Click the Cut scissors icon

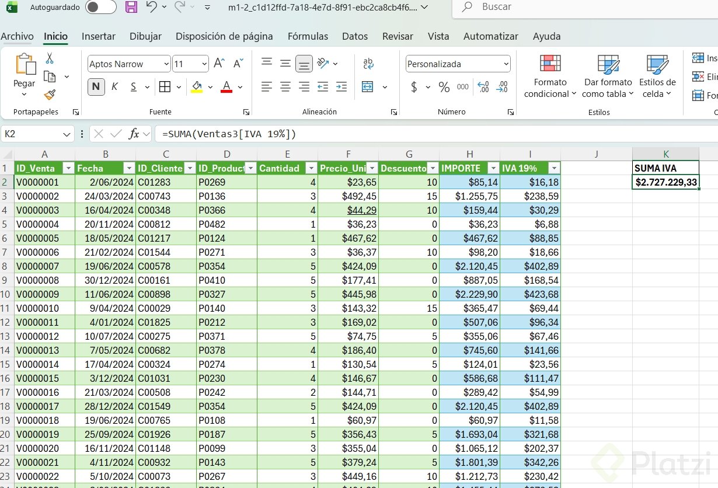point(50,58)
